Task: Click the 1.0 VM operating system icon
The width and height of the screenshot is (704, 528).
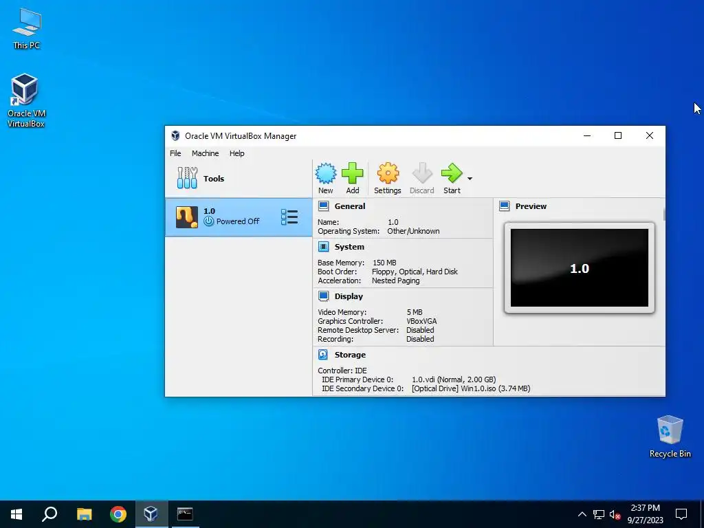Action: point(187,217)
